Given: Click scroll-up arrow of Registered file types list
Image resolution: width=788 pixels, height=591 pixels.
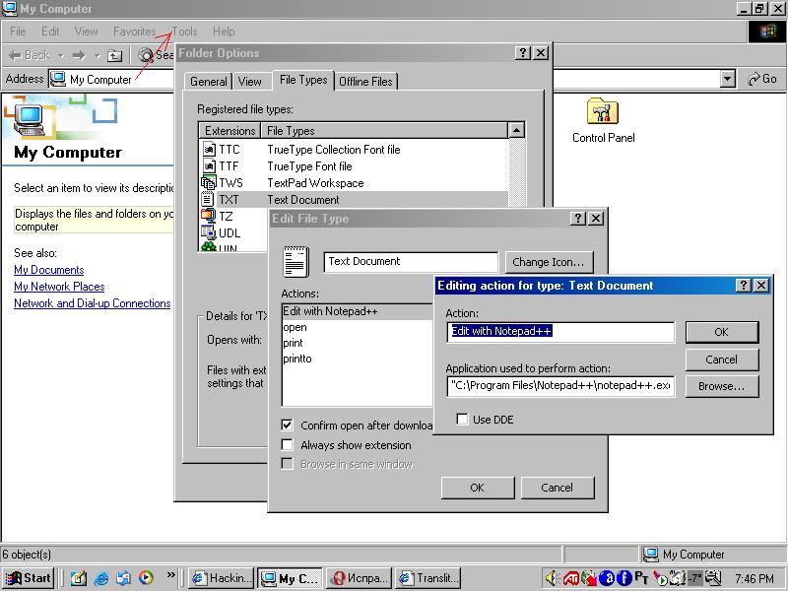Looking at the screenshot, I should click(x=516, y=131).
